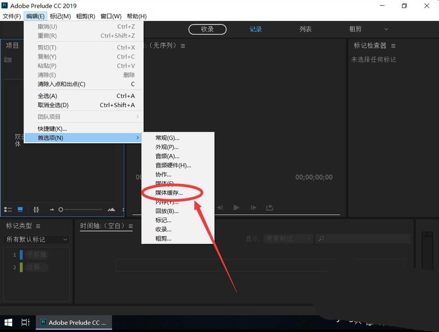The image size is (439, 332).
Task: Open 常规(G)... preferences
Action: (x=178, y=138)
